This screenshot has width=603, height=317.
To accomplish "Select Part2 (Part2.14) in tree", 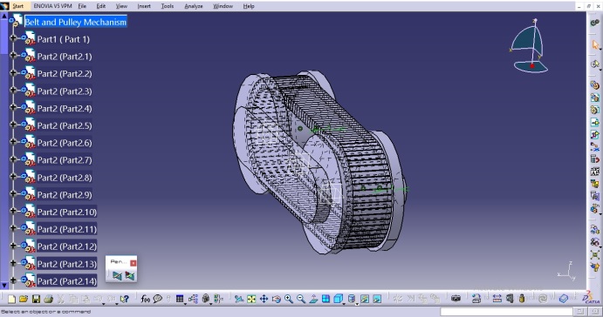I will [66, 281].
